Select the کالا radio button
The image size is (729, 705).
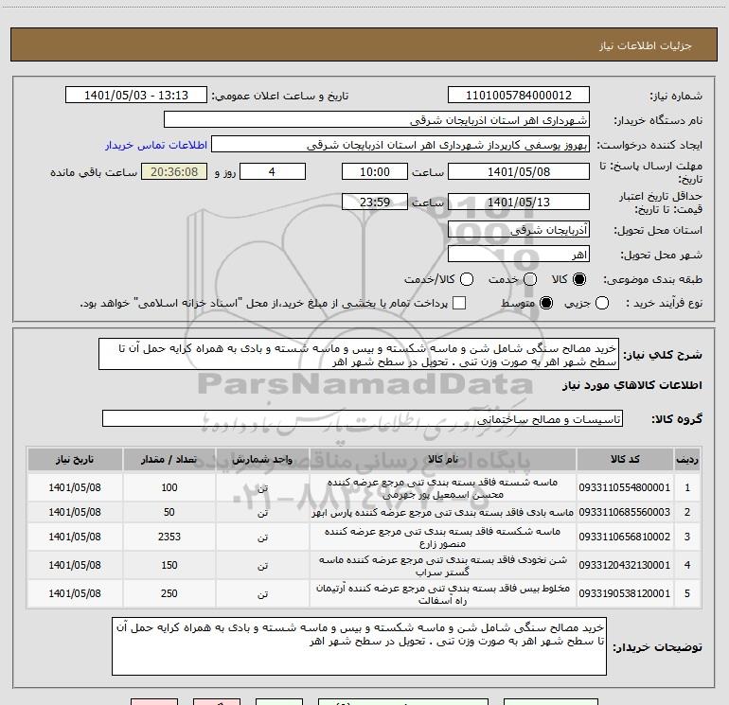point(579,279)
